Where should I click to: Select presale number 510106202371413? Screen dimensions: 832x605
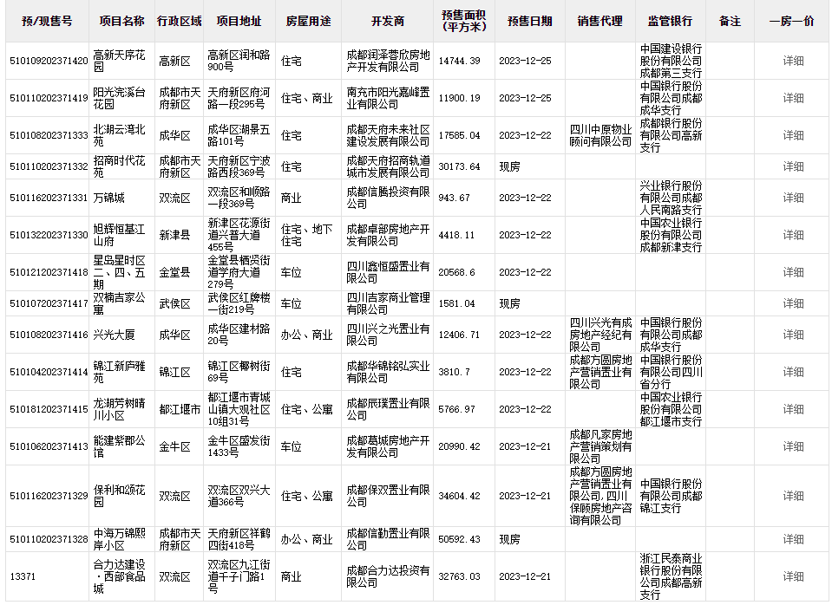(x=49, y=446)
